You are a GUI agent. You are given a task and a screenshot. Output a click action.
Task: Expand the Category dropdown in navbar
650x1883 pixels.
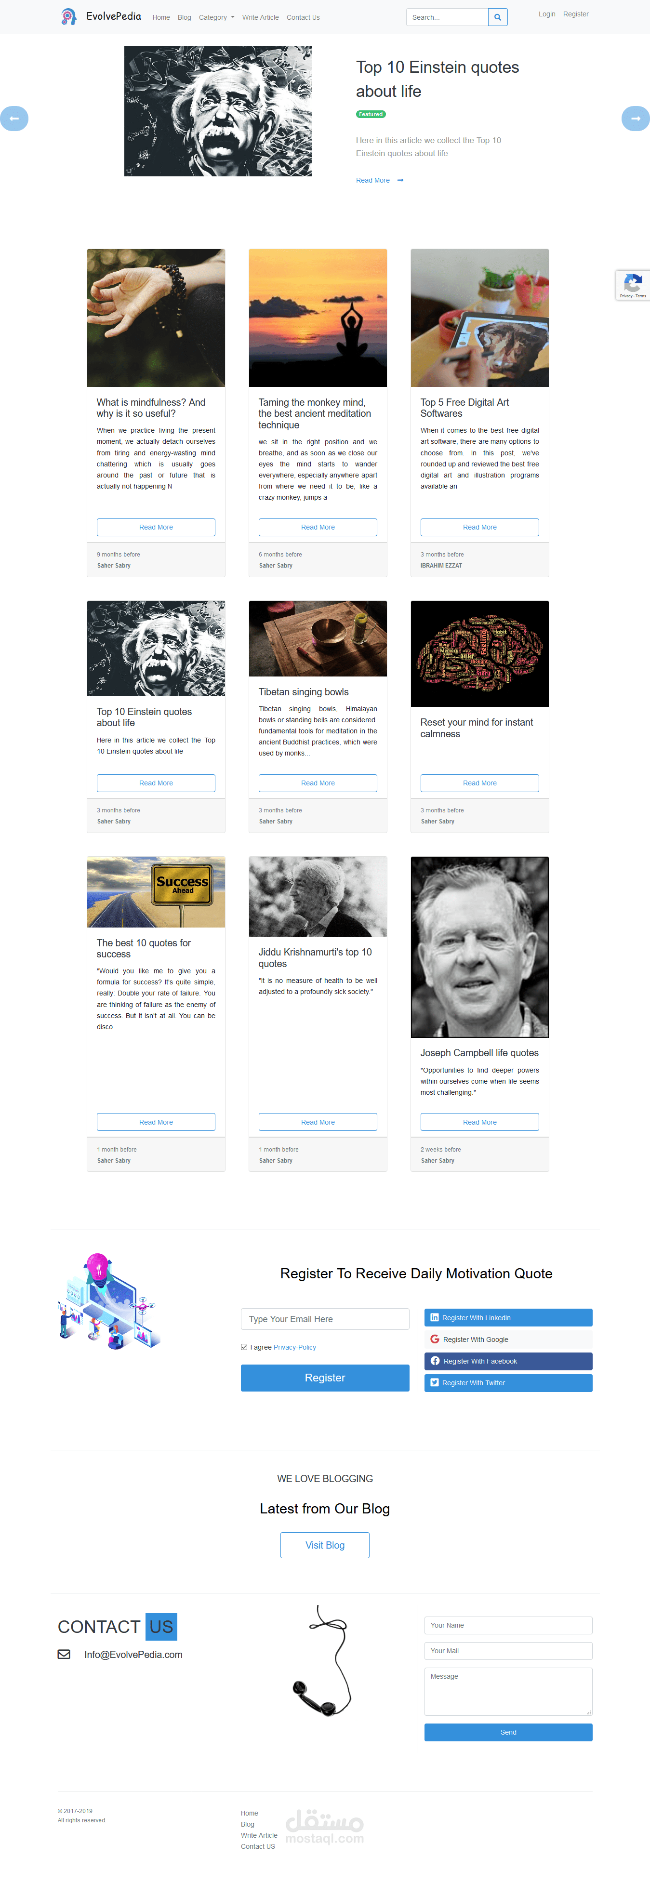pyautogui.click(x=216, y=17)
